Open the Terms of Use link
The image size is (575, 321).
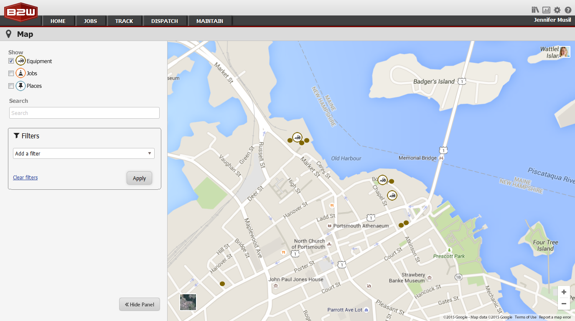(x=525, y=317)
